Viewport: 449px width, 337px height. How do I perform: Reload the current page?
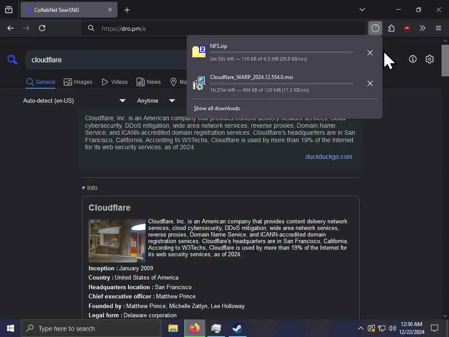(42, 28)
